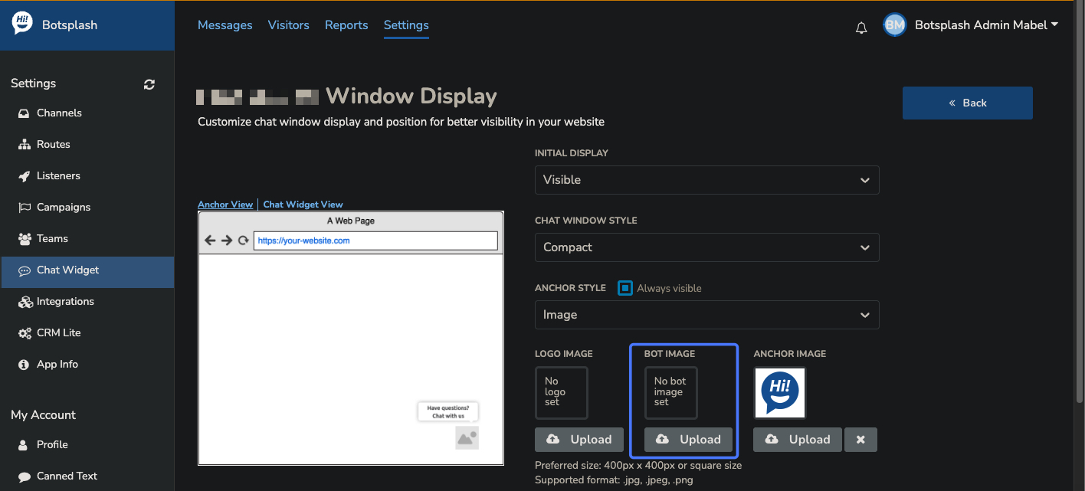Refresh settings using the sidebar sync icon

point(149,84)
